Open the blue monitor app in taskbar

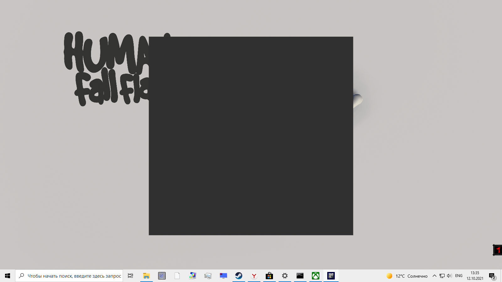click(223, 276)
